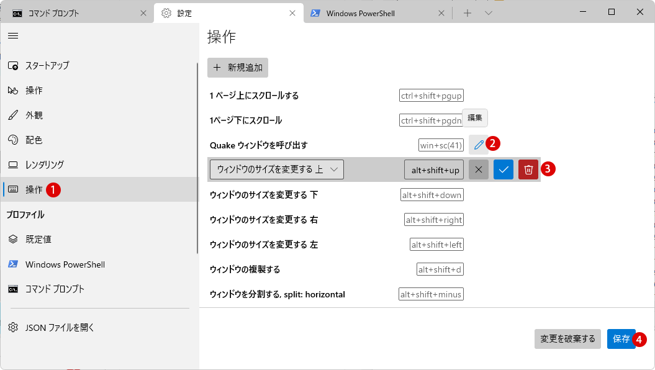Click 変更を破棄する button

point(567,339)
